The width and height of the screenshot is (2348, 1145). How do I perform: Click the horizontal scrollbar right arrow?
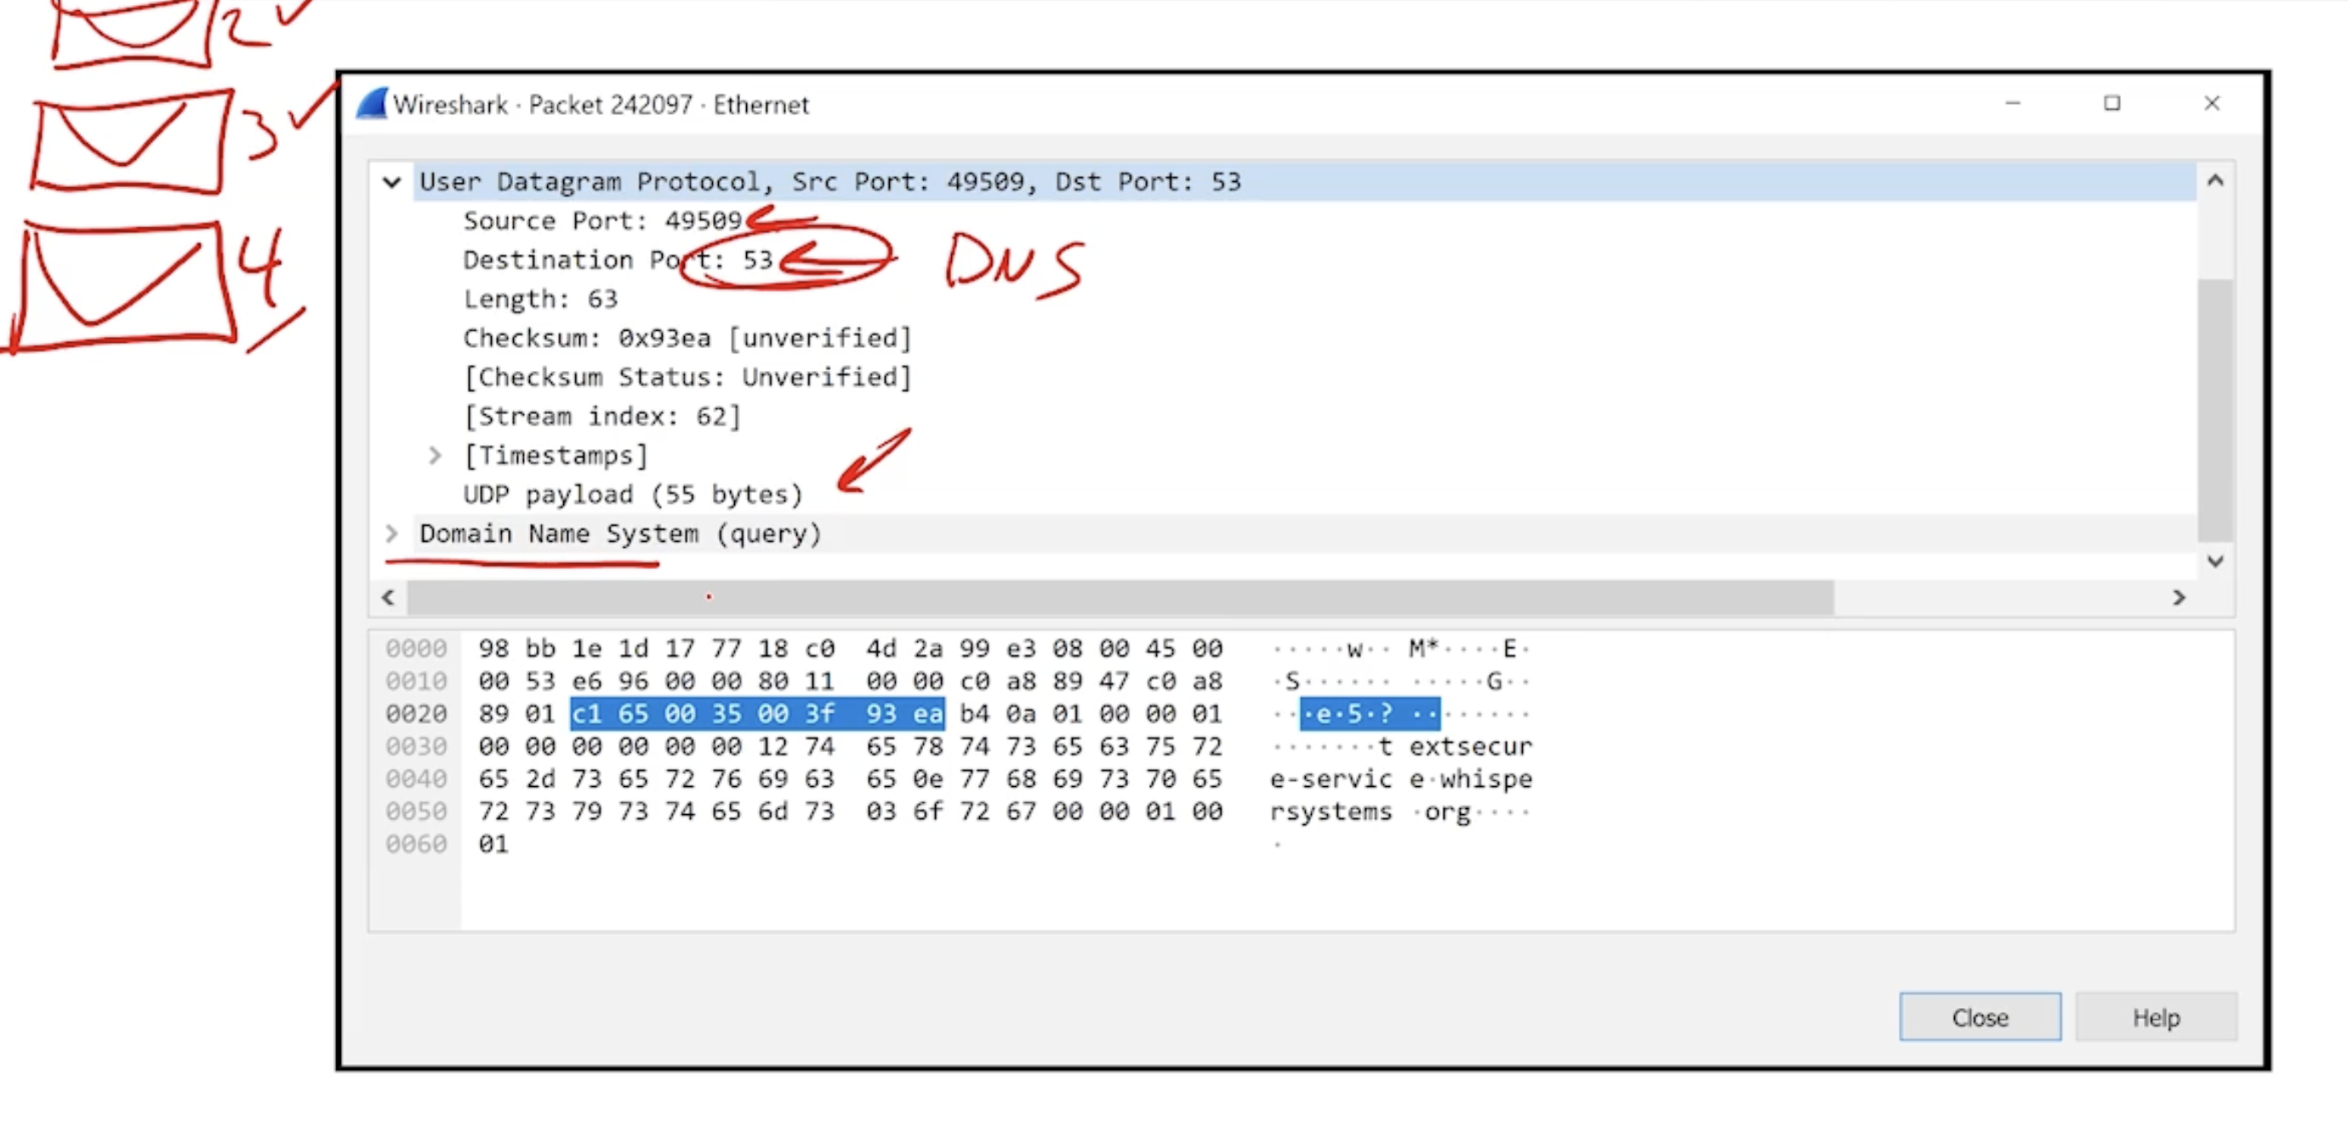click(2179, 597)
